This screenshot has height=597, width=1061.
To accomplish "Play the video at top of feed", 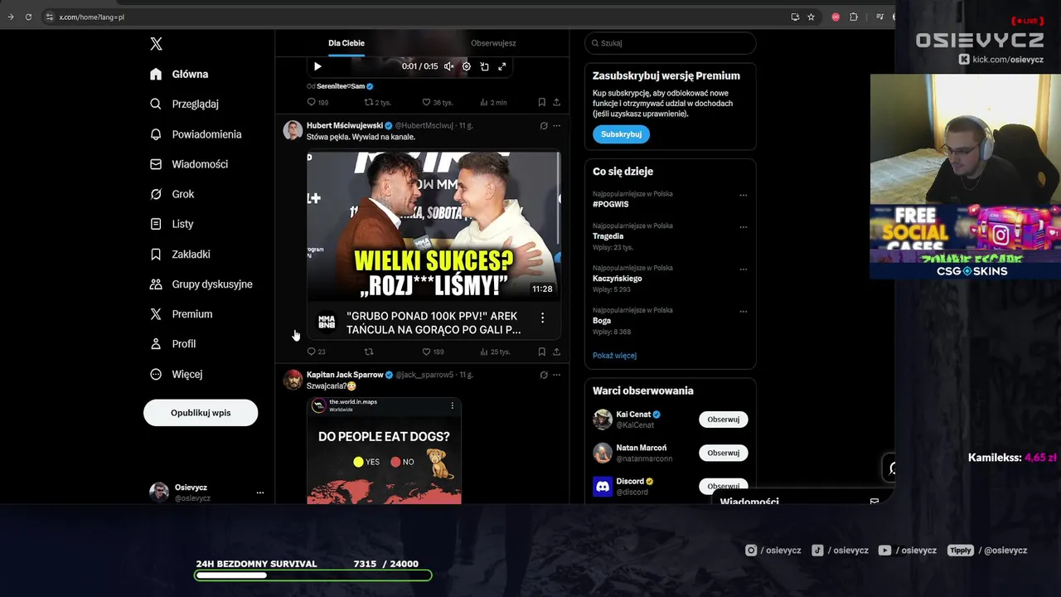I will pos(317,66).
